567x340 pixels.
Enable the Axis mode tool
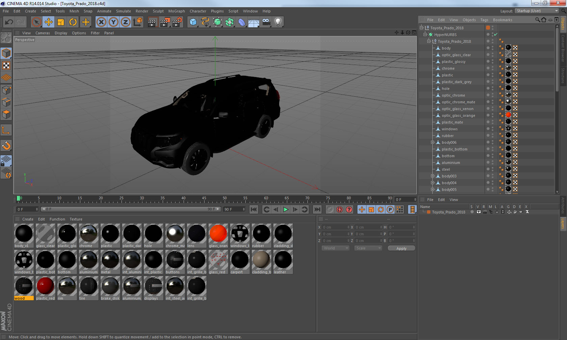click(6, 130)
